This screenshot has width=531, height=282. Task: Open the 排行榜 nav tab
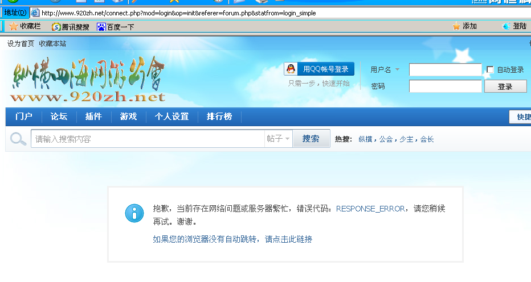(219, 117)
